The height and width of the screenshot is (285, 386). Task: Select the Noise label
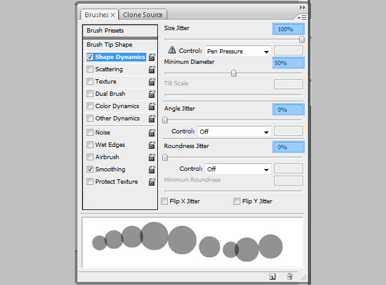tap(103, 132)
